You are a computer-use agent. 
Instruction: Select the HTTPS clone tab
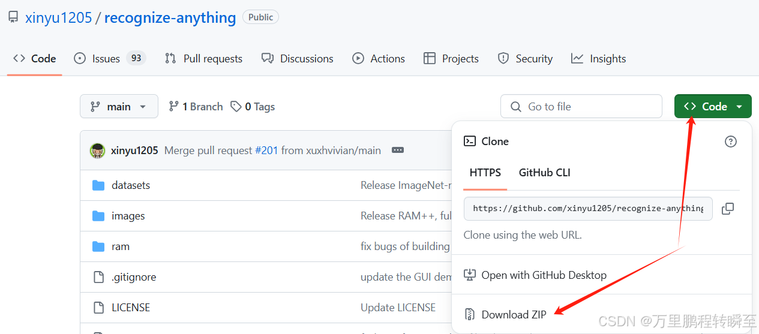click(485, 173)
